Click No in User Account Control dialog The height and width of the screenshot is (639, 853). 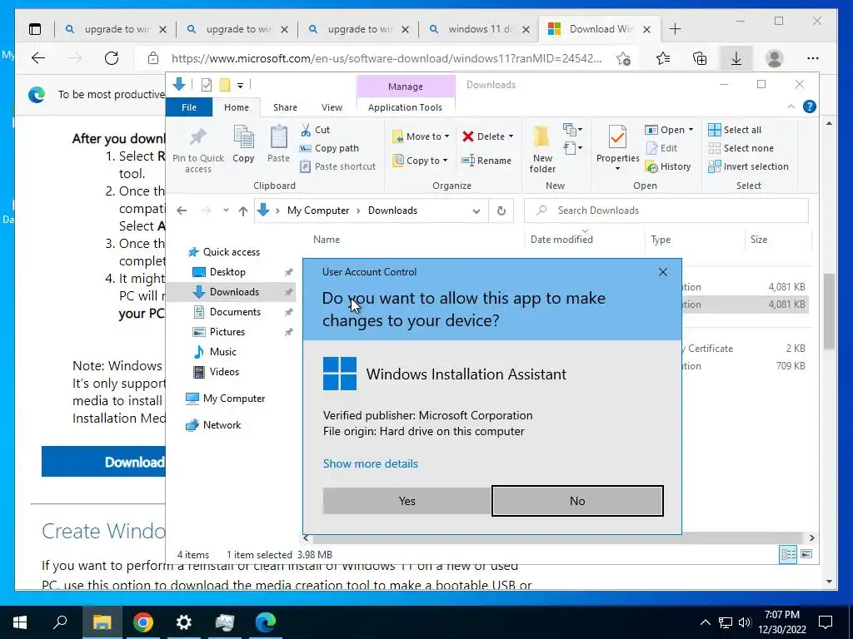(577, 501)
